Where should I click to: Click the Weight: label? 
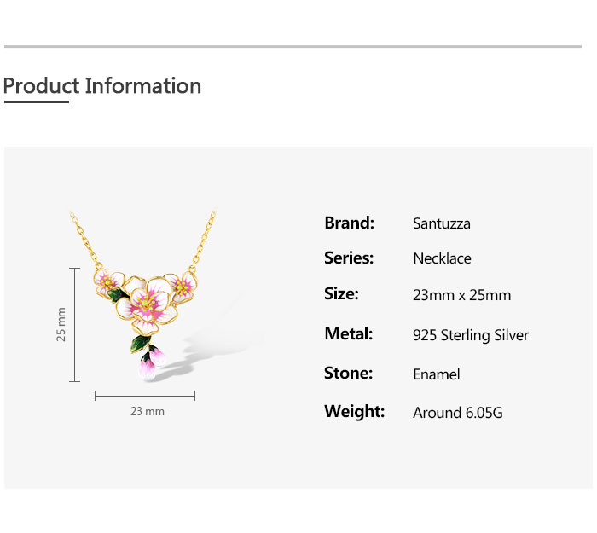click(x=354, y=412)
